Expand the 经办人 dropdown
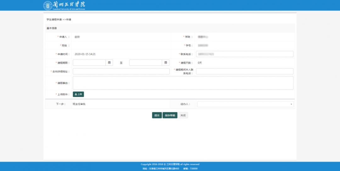Image resolution: width=340 pixels, height=171 pixels. point(245,104)
